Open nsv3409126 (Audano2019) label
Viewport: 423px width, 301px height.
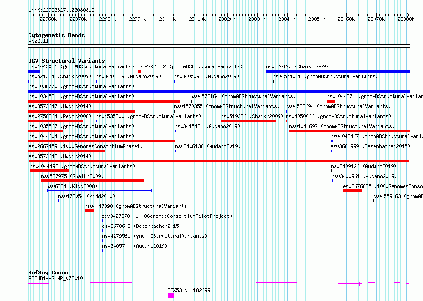coord(364,166)
